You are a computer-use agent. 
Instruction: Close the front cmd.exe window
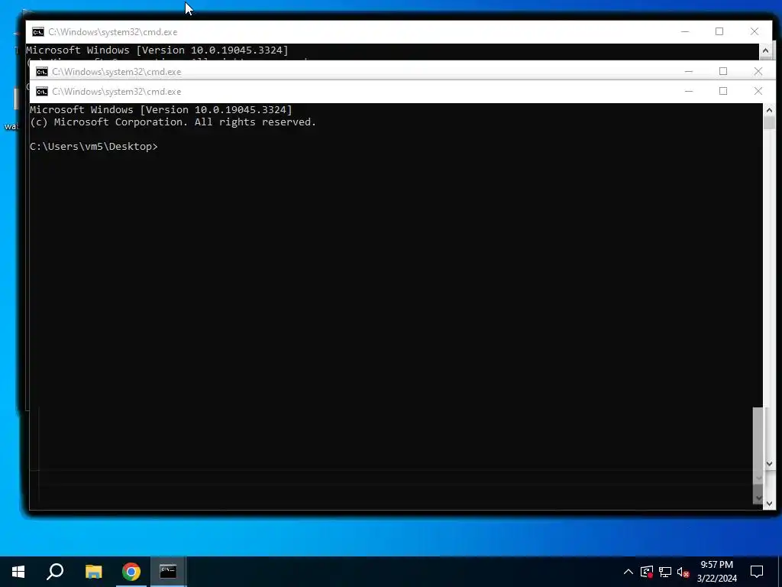tap(758, 92)
